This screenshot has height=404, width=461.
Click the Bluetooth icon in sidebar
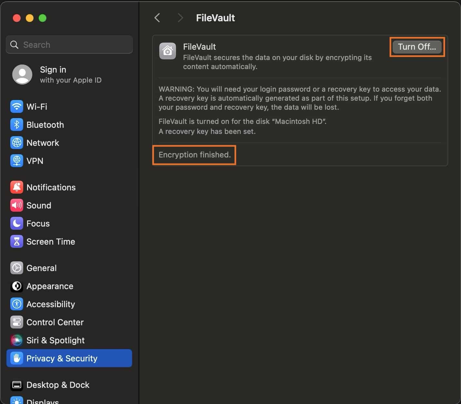[x=17, y=125]
